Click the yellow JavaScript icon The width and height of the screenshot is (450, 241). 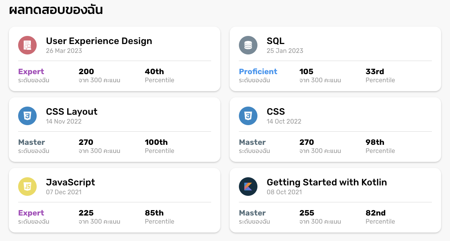point(27,187)
